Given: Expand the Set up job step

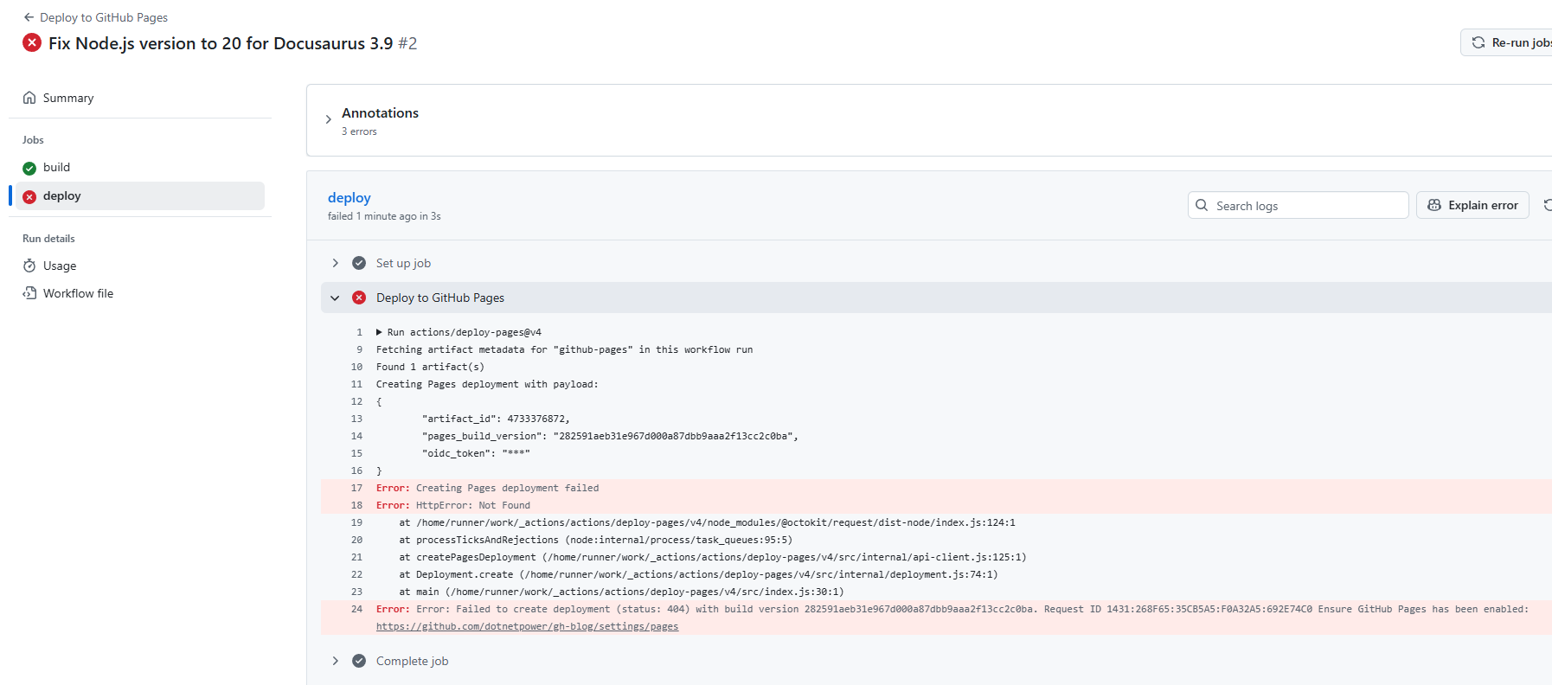Looking at the screenshot, I should (x=336, y=263).
